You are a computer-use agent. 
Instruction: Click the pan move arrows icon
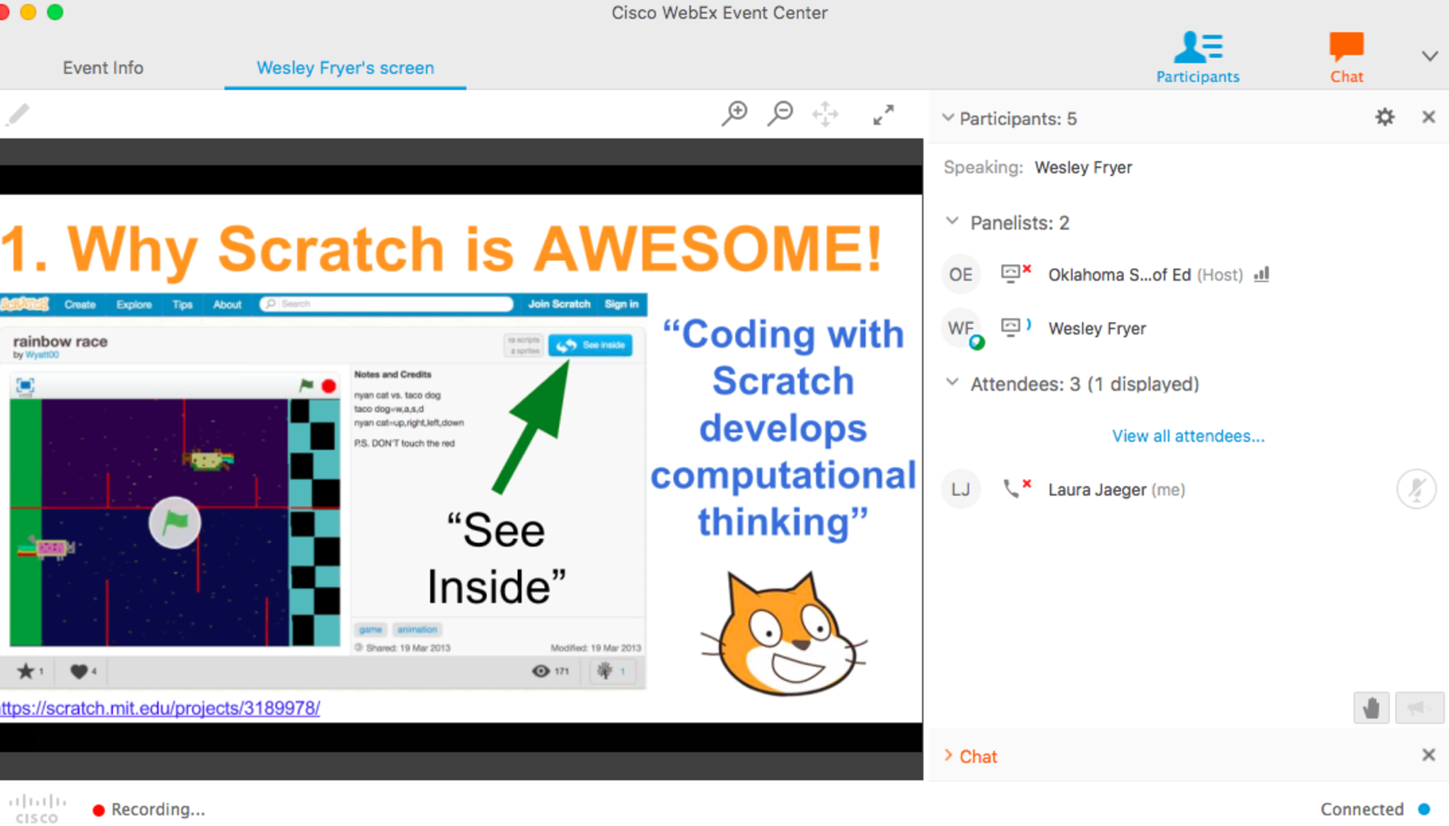(825, 115)
